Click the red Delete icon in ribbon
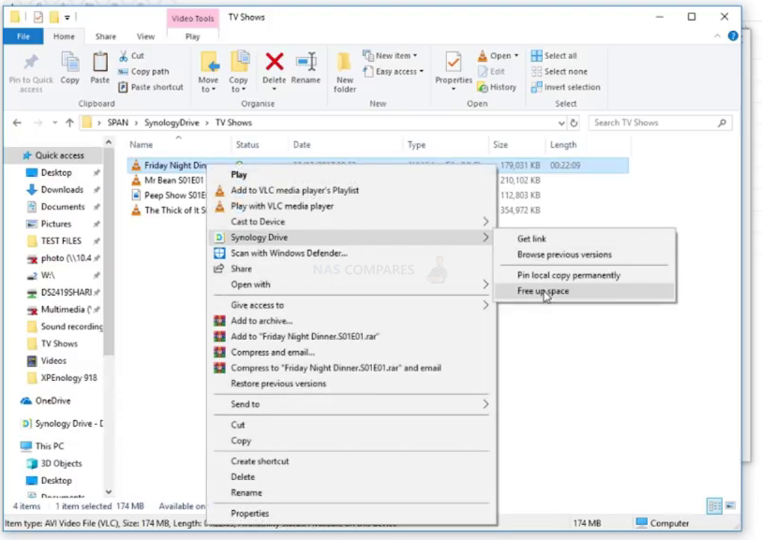Viewport: 762px width, 540px height. (x=275, y=62)
